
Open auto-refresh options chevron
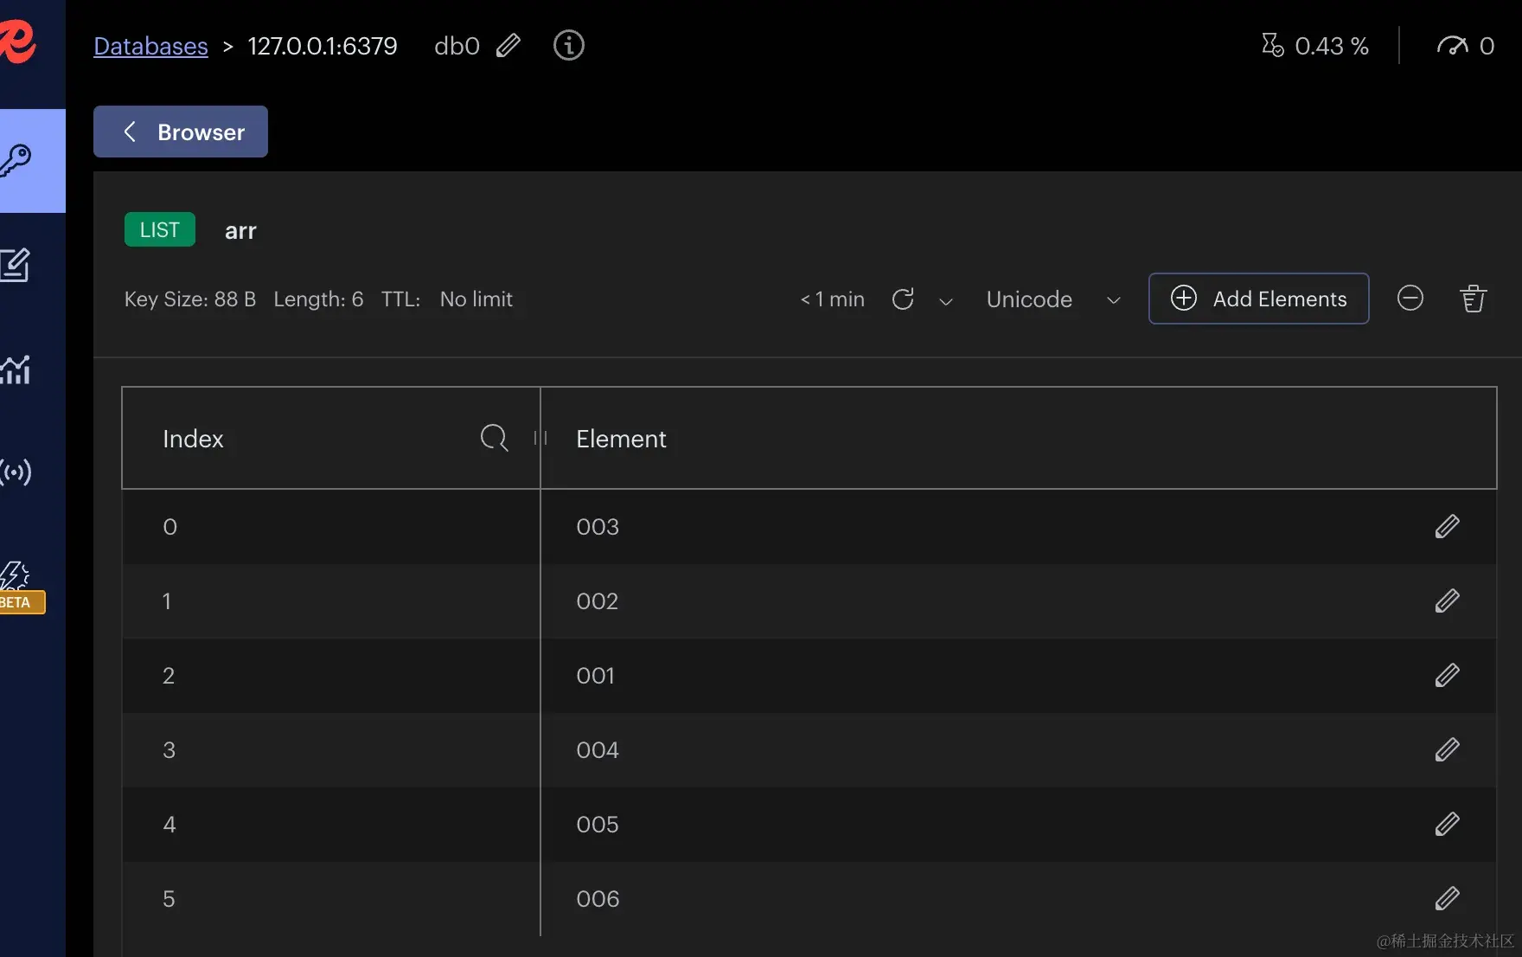point(946,300)
